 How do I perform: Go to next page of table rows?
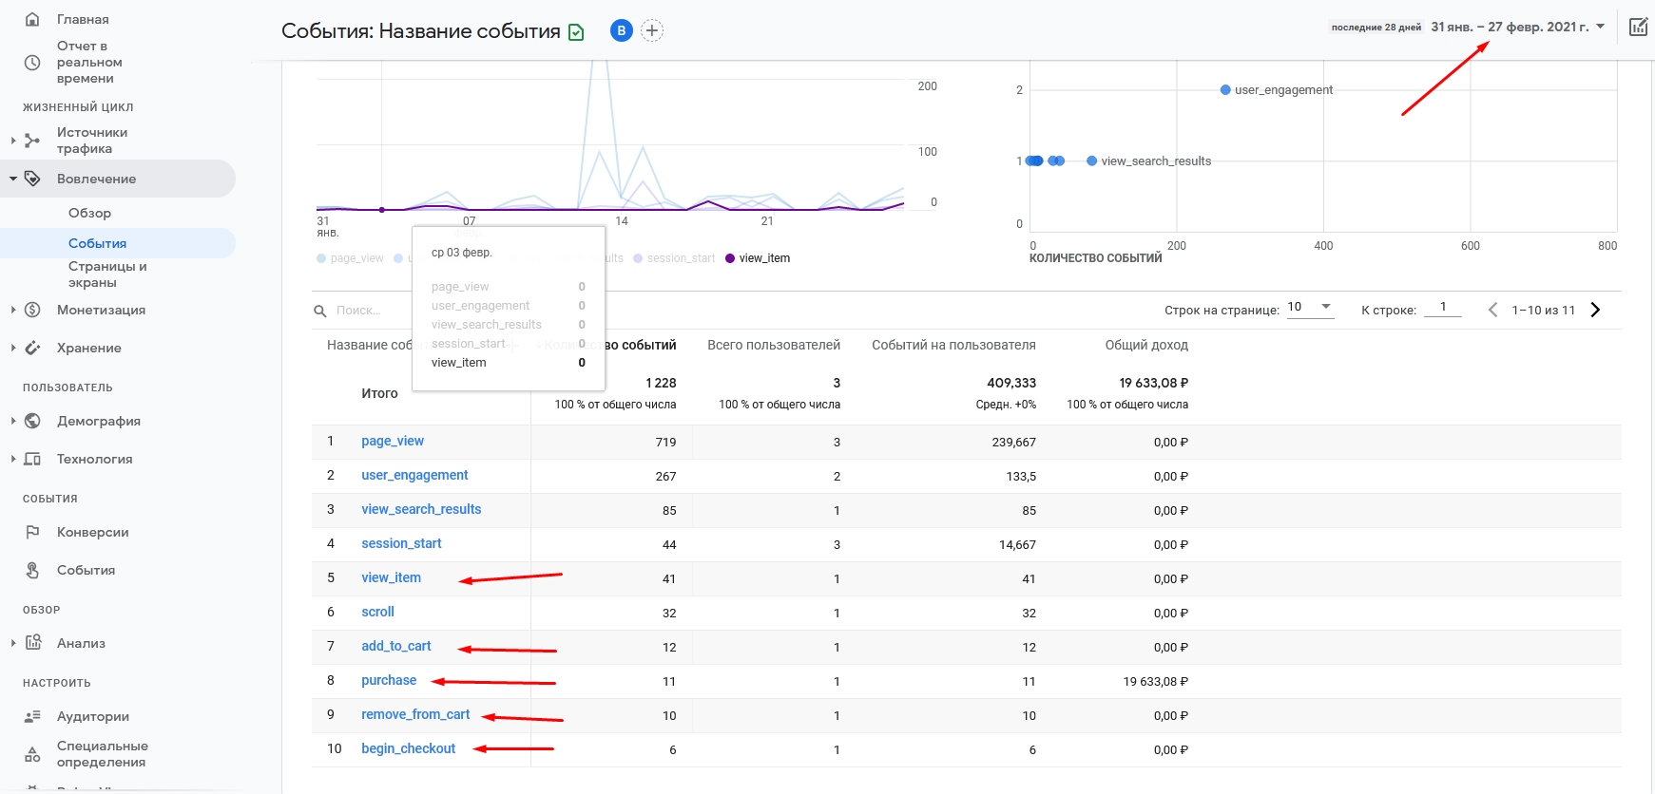(x=1596, y=310)
